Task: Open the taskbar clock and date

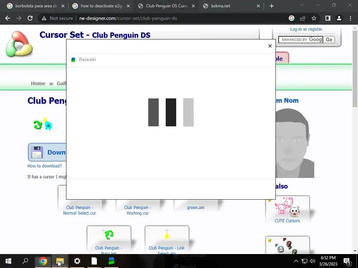Action: (328, 261)
